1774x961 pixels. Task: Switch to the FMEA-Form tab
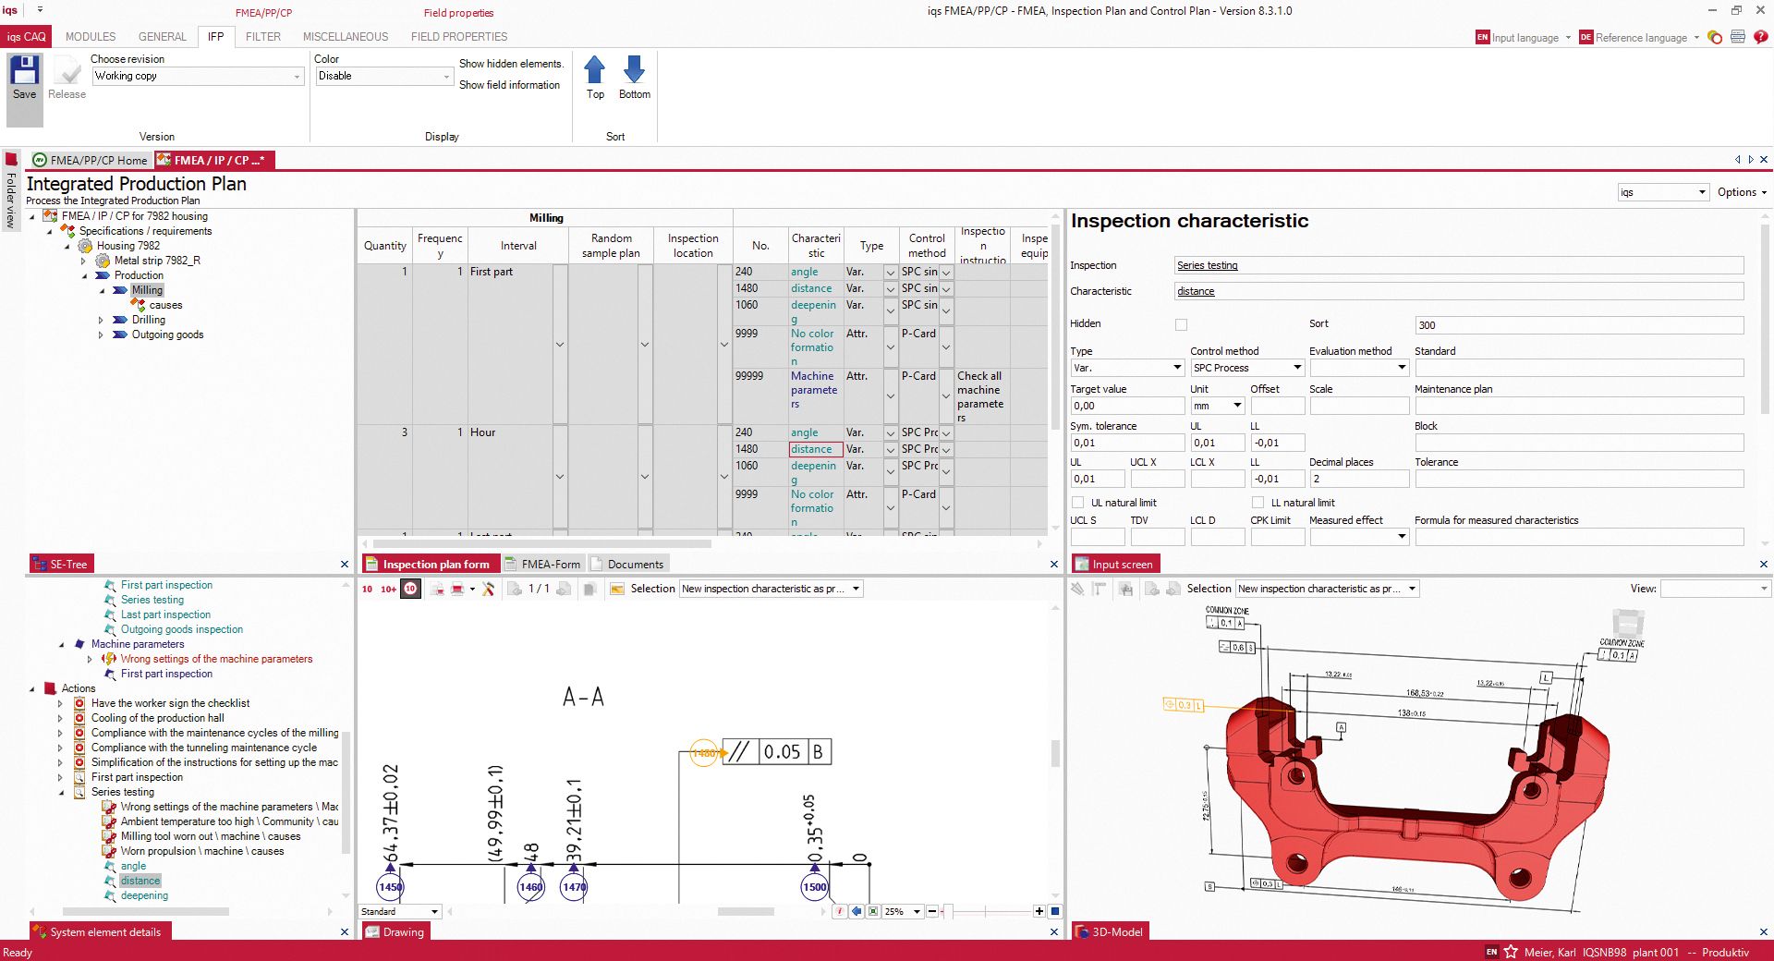pyautogui.click(x=544, y=564)
